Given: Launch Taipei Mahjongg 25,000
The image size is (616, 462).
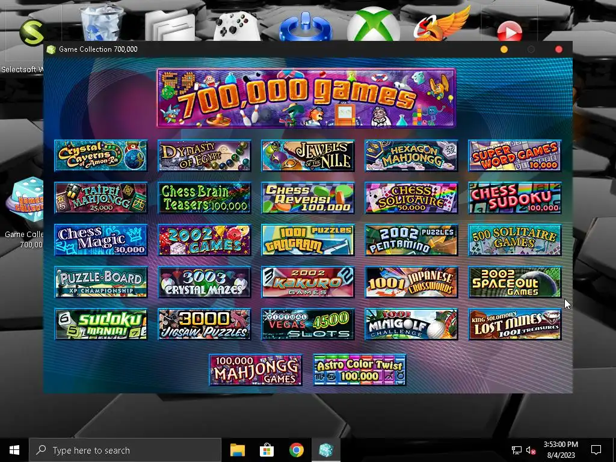Looking at the screenshot, I should click(101, 198).
